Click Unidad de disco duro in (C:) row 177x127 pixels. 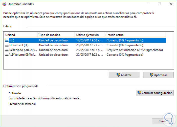point(53,40)
